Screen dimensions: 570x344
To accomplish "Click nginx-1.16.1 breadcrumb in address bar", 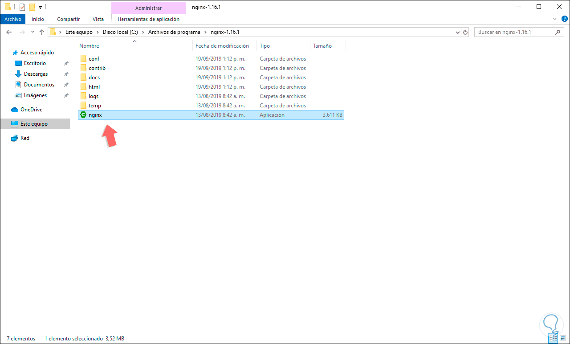I will click(x=225, y=32).
